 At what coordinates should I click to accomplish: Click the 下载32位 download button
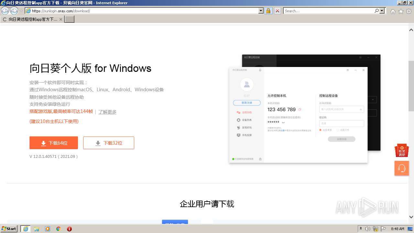pyautogui.click(x=109, y=143)
